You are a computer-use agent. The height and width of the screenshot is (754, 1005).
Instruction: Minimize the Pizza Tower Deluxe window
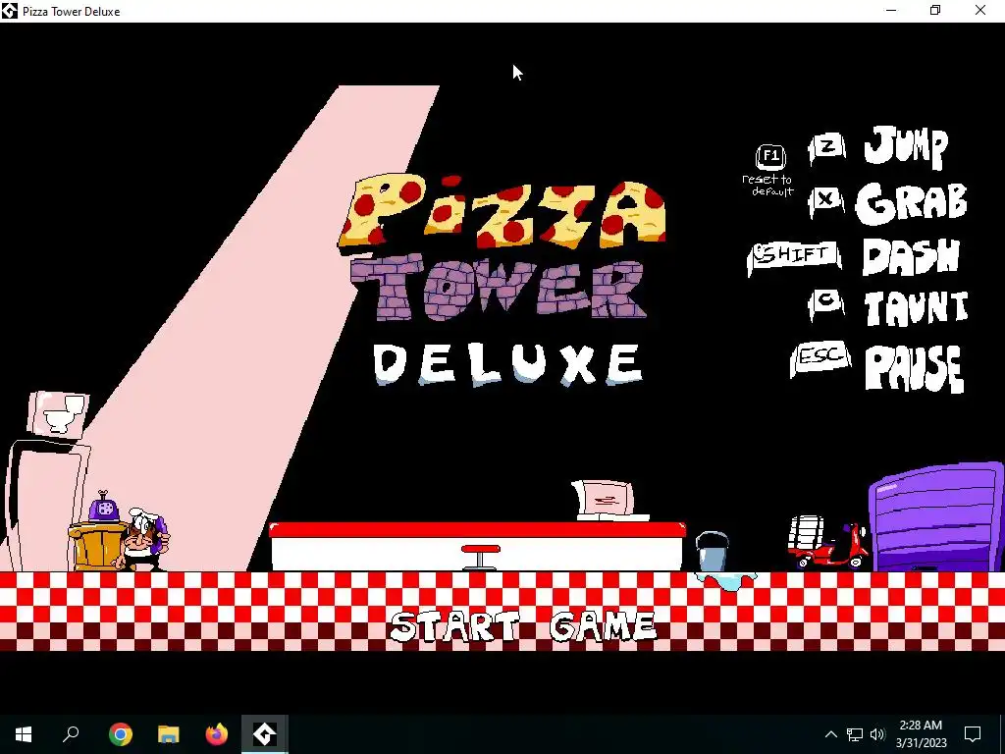pyautogui.click(x=891, y=10)
